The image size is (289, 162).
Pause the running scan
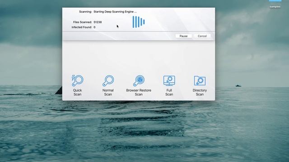coord(183,36)
